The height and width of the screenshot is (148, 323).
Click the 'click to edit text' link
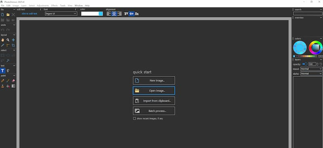(x=29, y=14)
